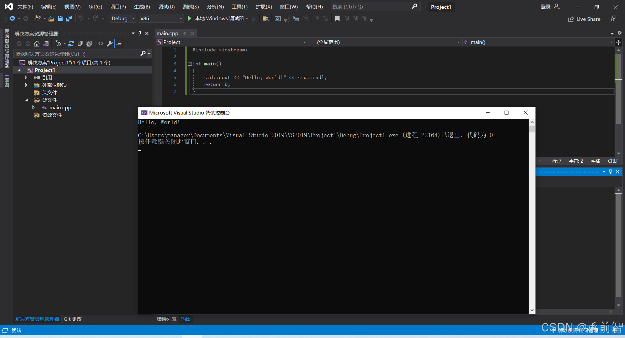Open the 调试(D) debug menu
Screen dimensions: 625x338
point(166,7)
